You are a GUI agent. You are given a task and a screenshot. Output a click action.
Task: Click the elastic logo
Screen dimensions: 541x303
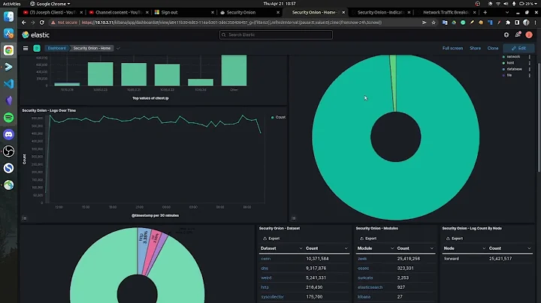tap(36, 34)
